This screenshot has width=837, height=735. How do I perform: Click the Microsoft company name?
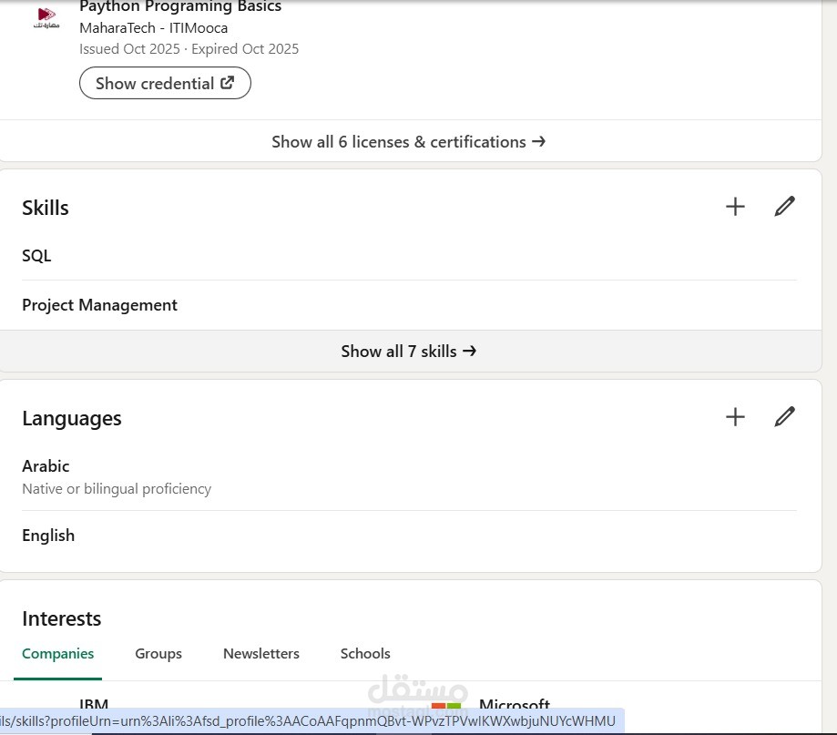point(515,705)
